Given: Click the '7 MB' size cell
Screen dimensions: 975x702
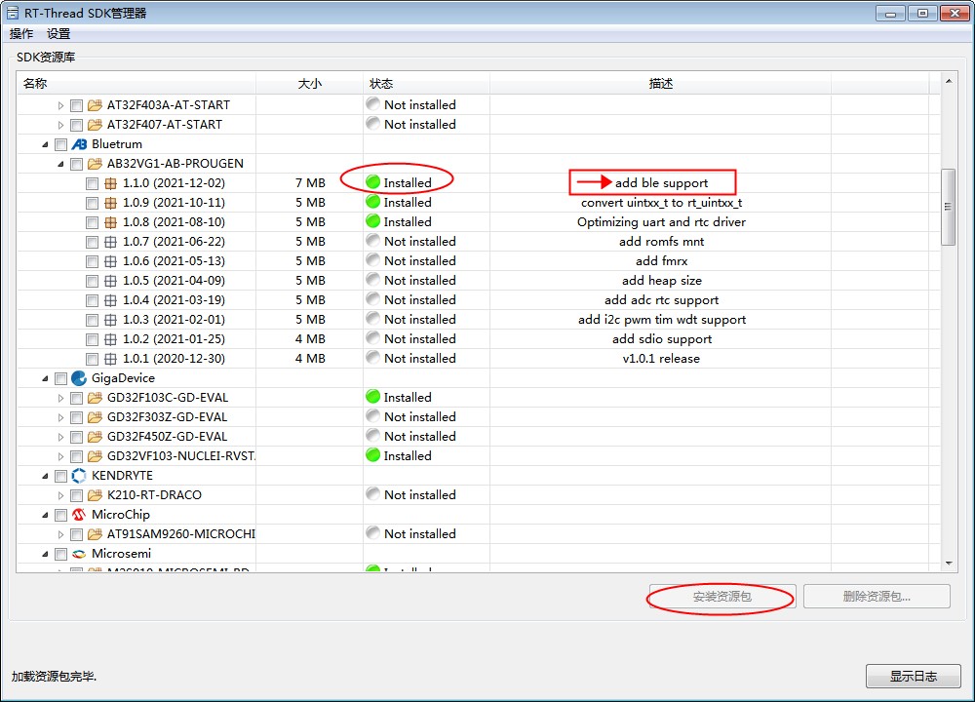Looking at the screenshot, I should click(x=310, y=183).
